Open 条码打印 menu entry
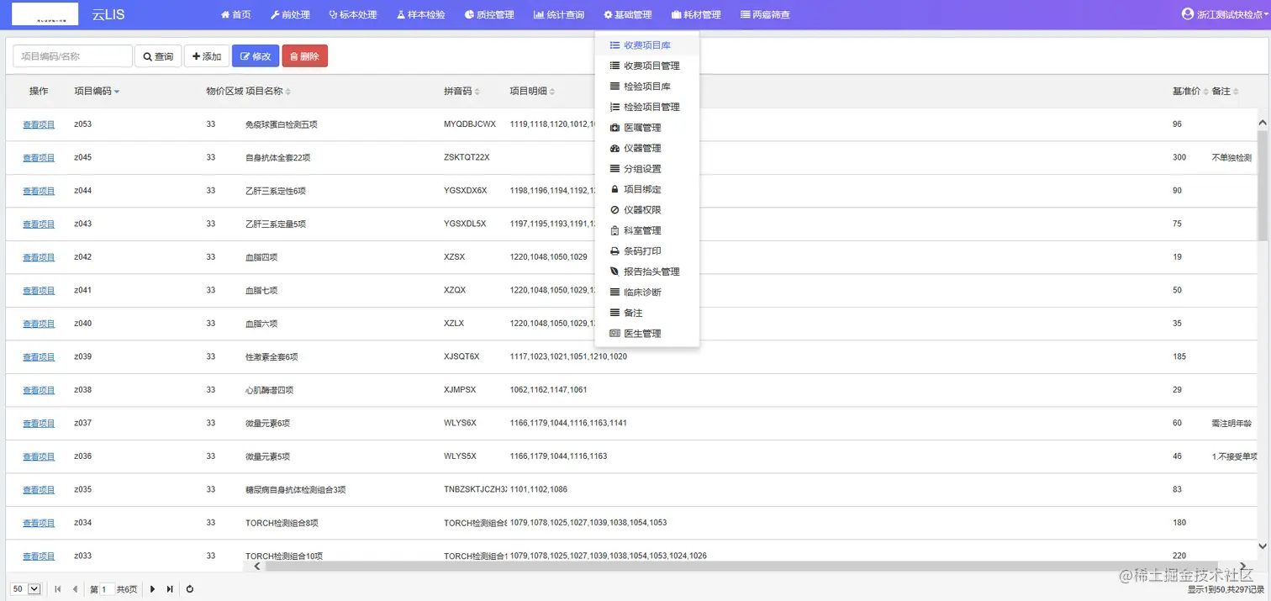Viewport: 1271px width, 601px height. click(x=646, y=251)
